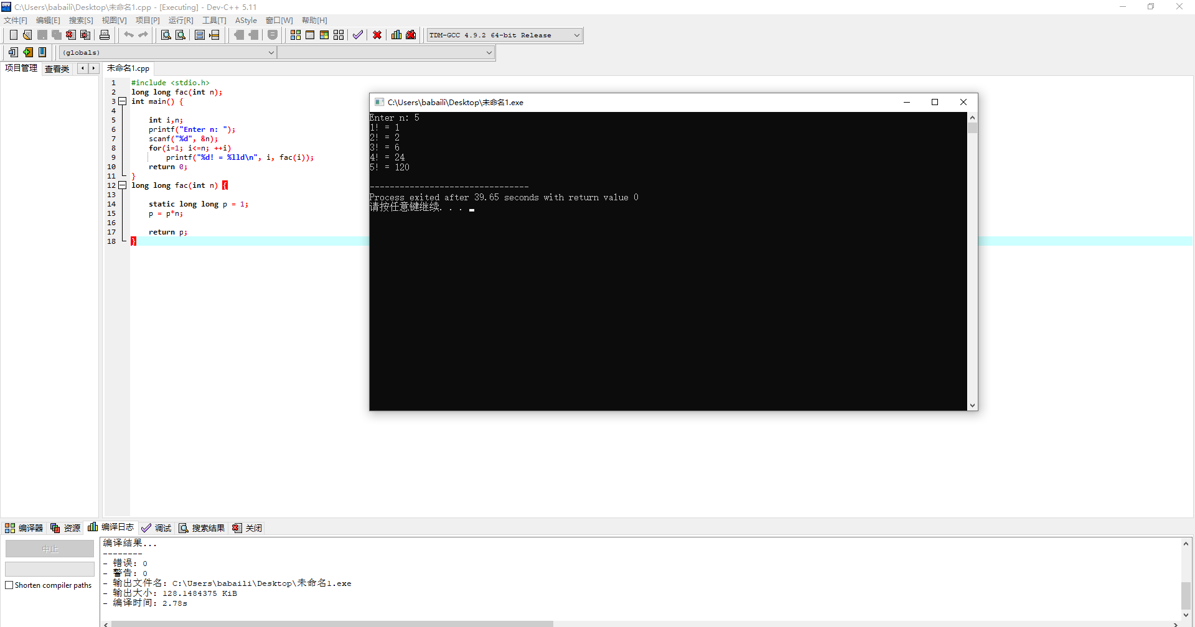Click the Print toolbar icon

click(105, 35)
